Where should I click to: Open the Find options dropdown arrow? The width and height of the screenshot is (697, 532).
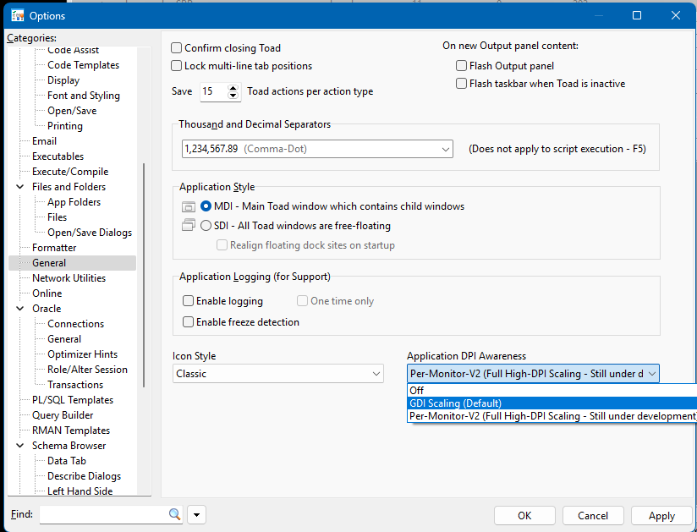(x=196, y=515)
